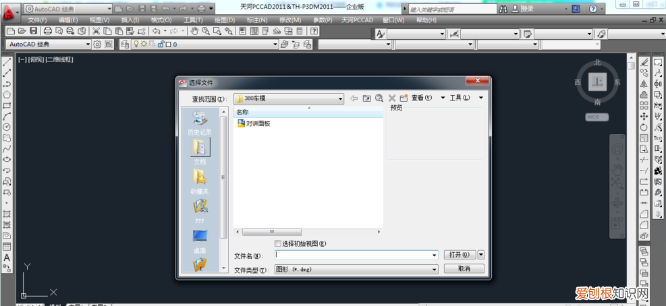Open the Favorites folder in the places list
This screenshot has height=306, width=666.
(x=200, y=182)
